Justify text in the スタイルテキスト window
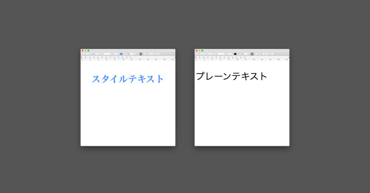 [146, 54]
